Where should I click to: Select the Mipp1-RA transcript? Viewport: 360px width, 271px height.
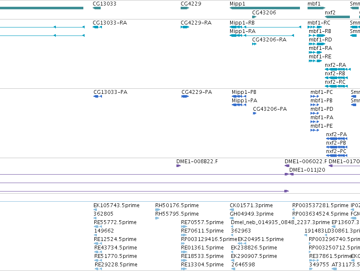(x=262, y=36)
